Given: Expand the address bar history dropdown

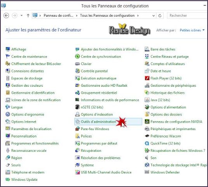Looking at the screenshot, I should [154, 15].
